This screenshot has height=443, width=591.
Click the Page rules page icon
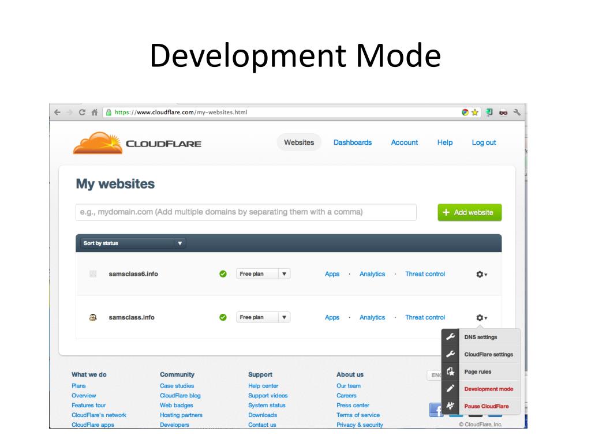point(450,371)
